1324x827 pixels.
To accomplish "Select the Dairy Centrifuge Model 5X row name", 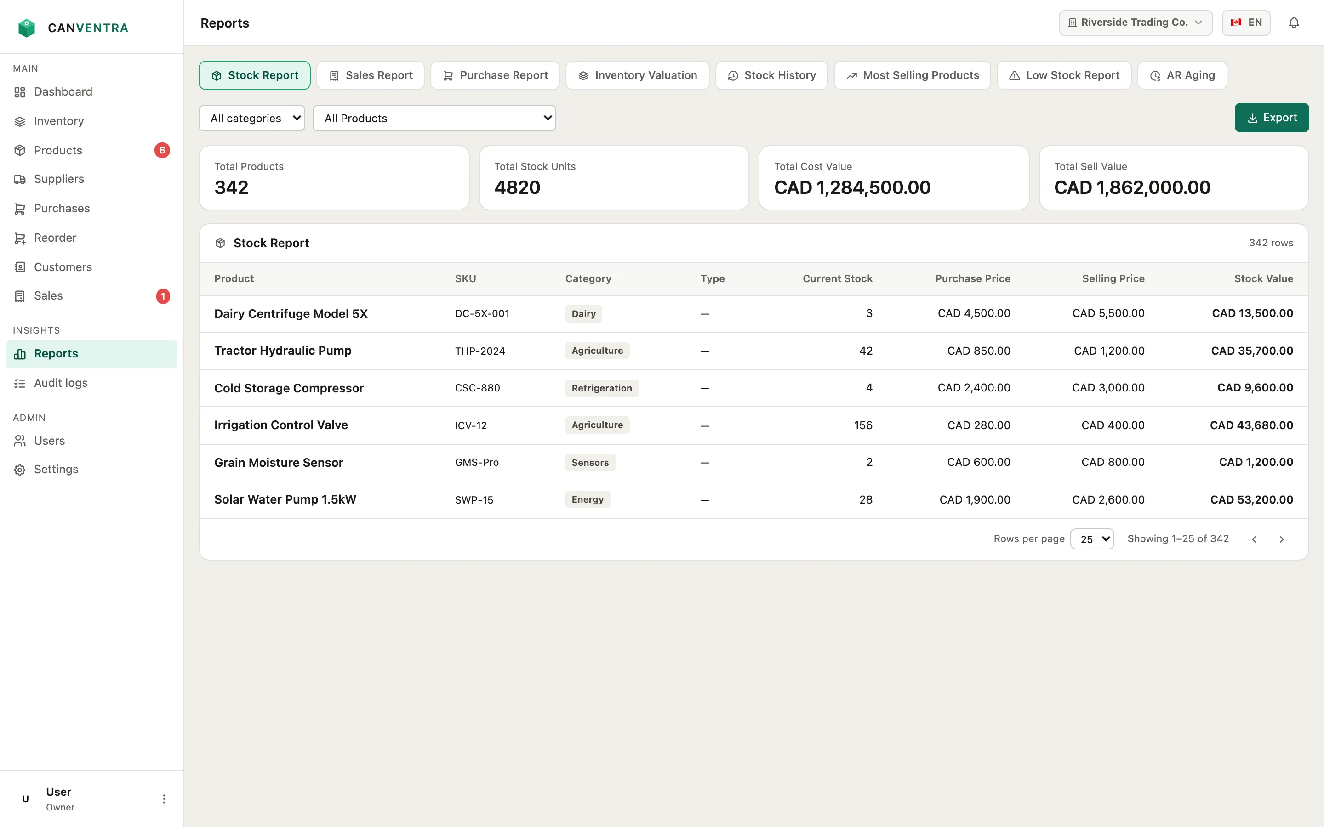I will coord(291,314).
